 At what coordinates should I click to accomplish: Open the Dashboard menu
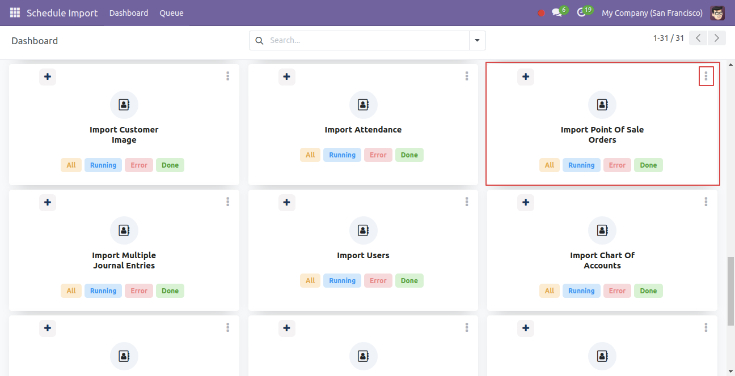point(129,13)
